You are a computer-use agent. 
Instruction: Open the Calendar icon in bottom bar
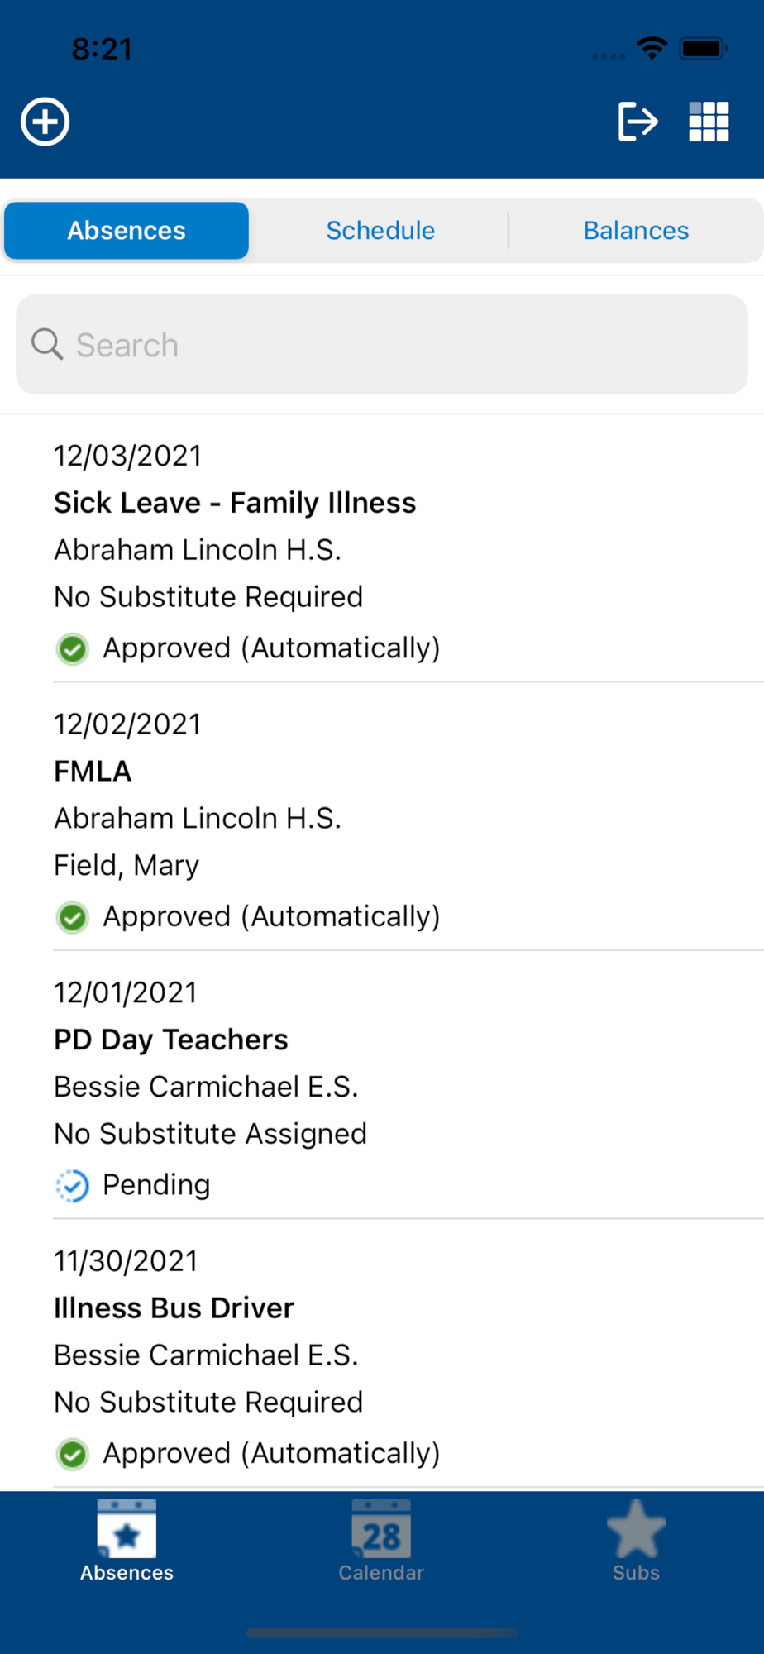(381, 1529)
